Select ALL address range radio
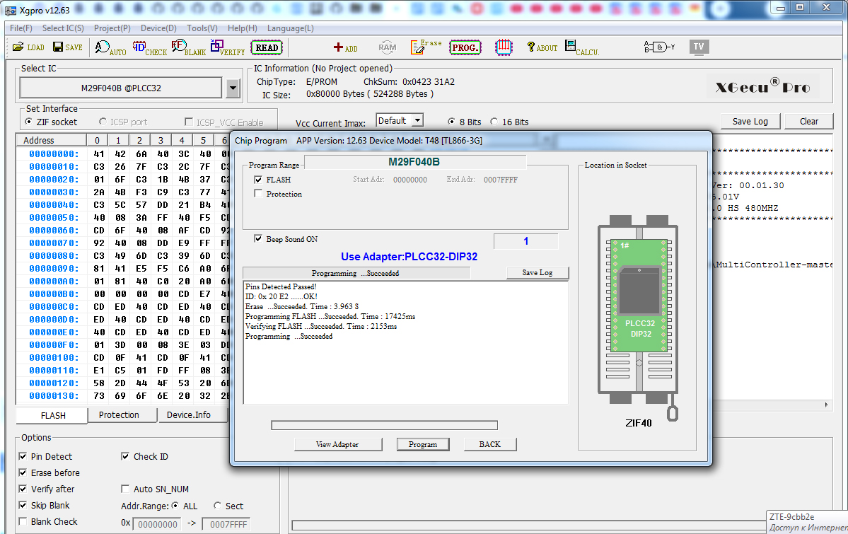The height and width of the screenshot is (534, 848). [175, 506]
